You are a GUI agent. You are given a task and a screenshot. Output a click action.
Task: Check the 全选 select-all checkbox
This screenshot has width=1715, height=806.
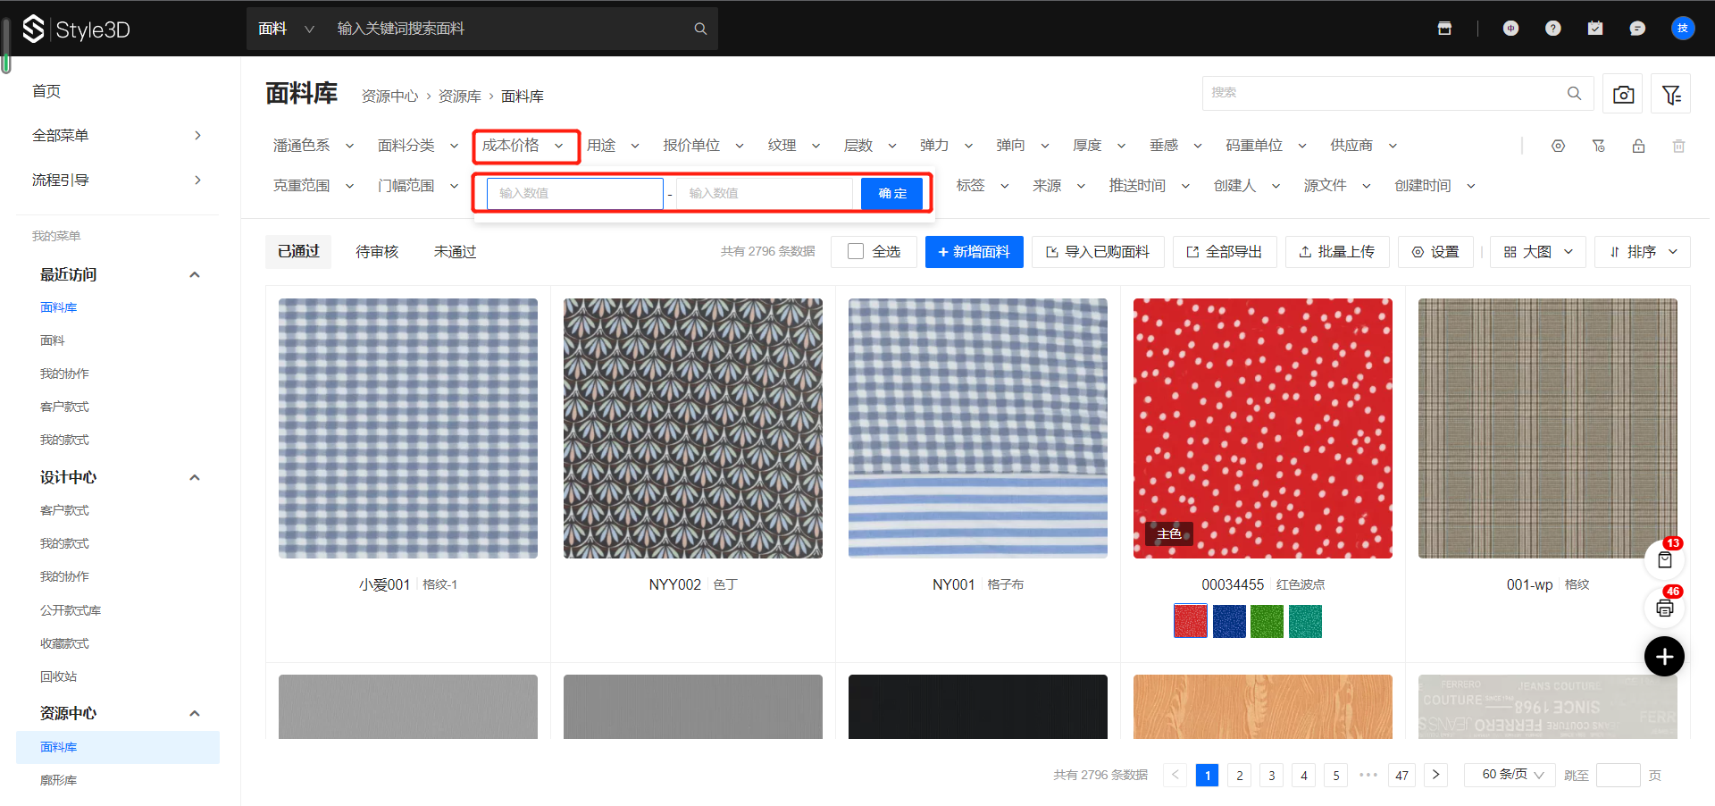[x=856, y=252]
